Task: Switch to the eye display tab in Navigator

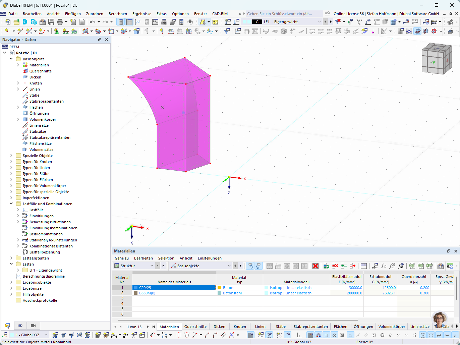Action: pyautogui.click(x=20, y=326)
